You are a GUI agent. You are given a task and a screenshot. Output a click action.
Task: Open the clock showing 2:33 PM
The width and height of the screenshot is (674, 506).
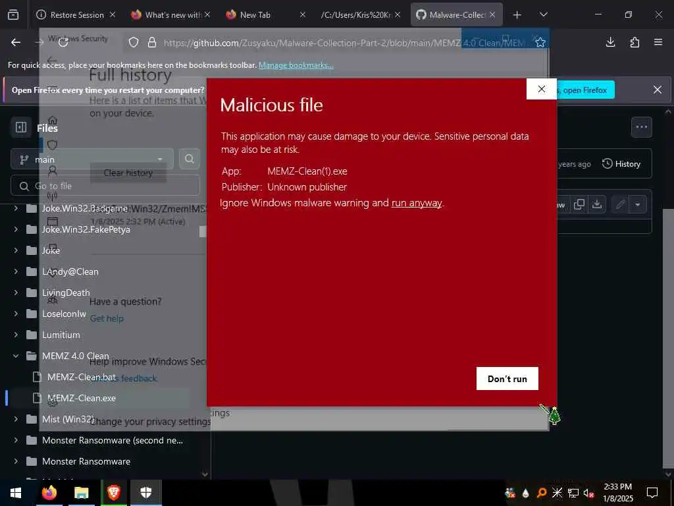coord(617,493)
